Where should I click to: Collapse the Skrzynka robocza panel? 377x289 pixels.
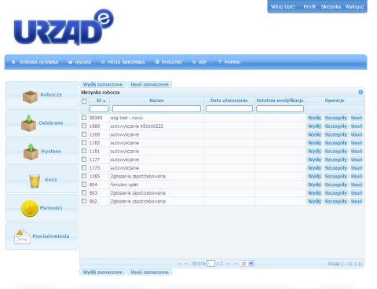361,92
